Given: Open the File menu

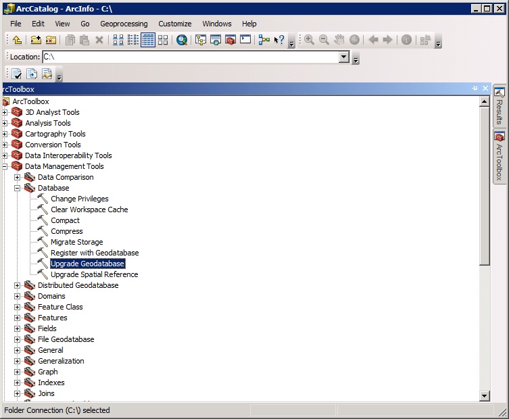Looking at the screenshot, I should (16, 24).
